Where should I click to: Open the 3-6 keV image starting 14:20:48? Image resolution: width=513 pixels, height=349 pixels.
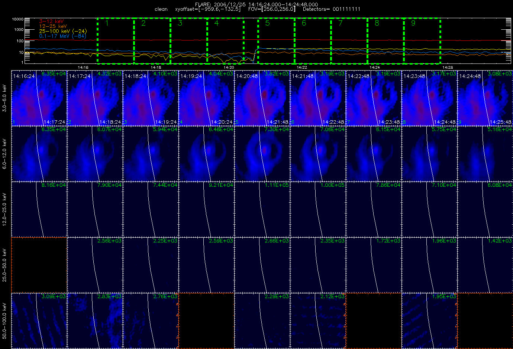[x=262, y=98]
